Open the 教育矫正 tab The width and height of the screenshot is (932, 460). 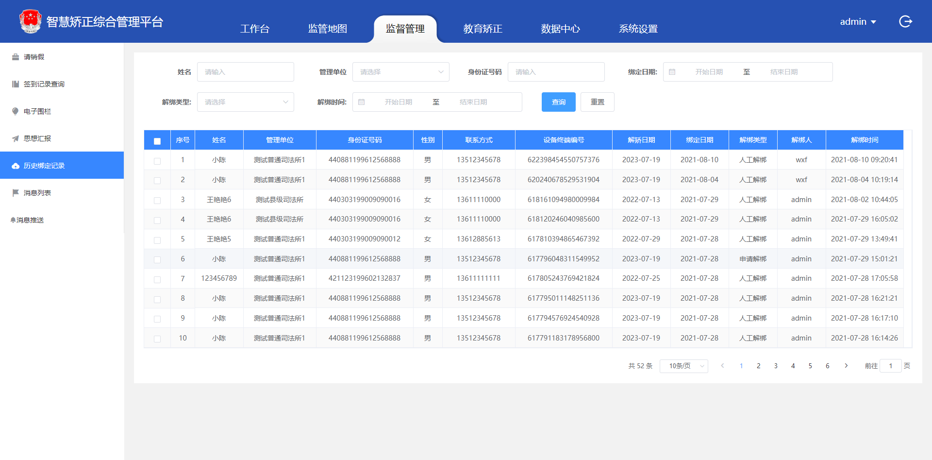[x=483, y=29]
